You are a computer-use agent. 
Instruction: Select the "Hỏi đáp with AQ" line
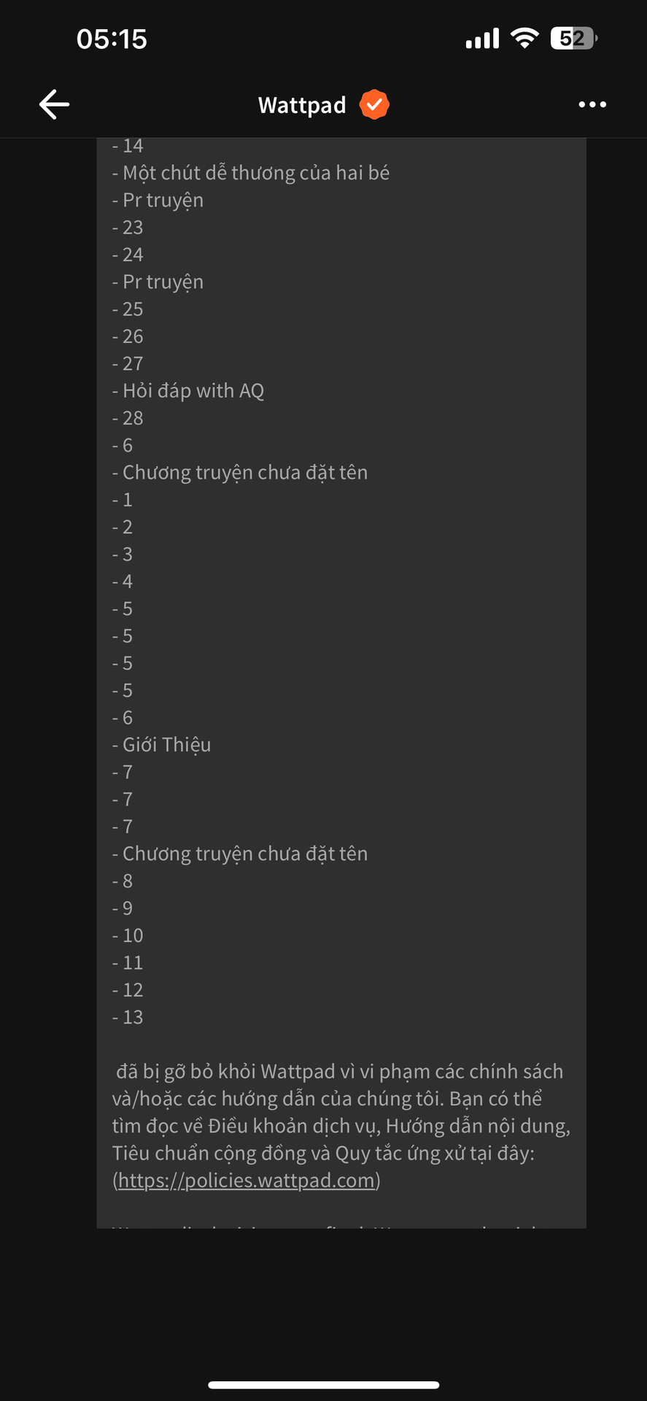pos(188,391)
